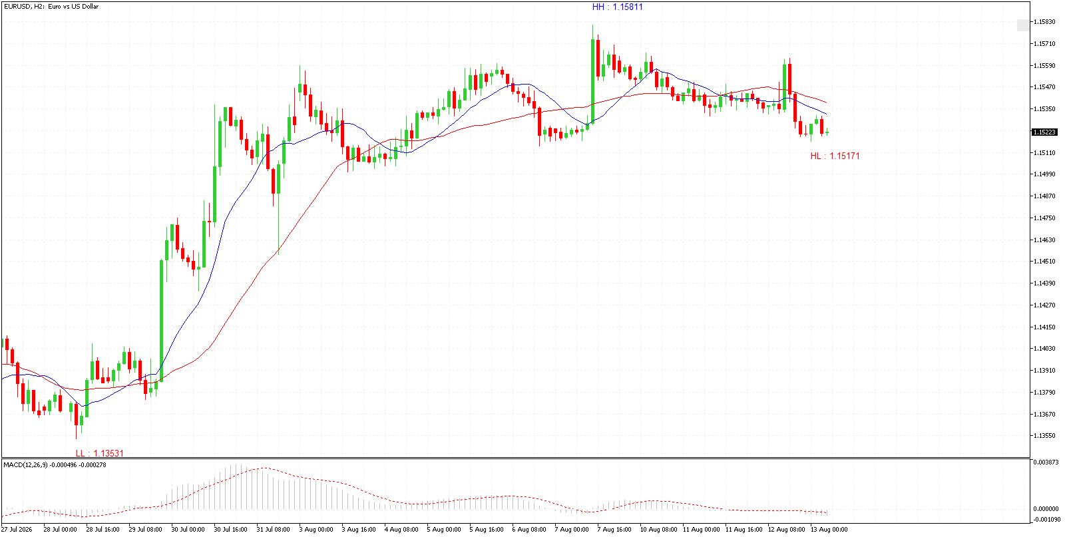1065x537 pixels.
Task: Select the LL : 1.13531 label
Action: (99, 453)
